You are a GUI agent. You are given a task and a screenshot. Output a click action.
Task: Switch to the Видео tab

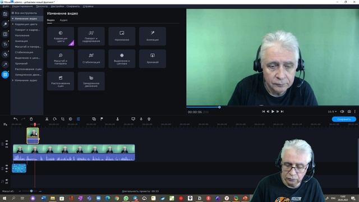[x=50, y=20]
